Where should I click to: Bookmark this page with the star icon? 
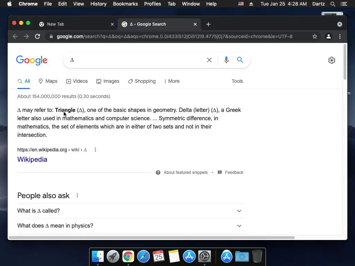pyautogui.click(x=315, y=36)
